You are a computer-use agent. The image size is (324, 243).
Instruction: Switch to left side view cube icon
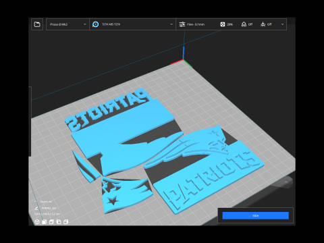(x=59, y=222)
